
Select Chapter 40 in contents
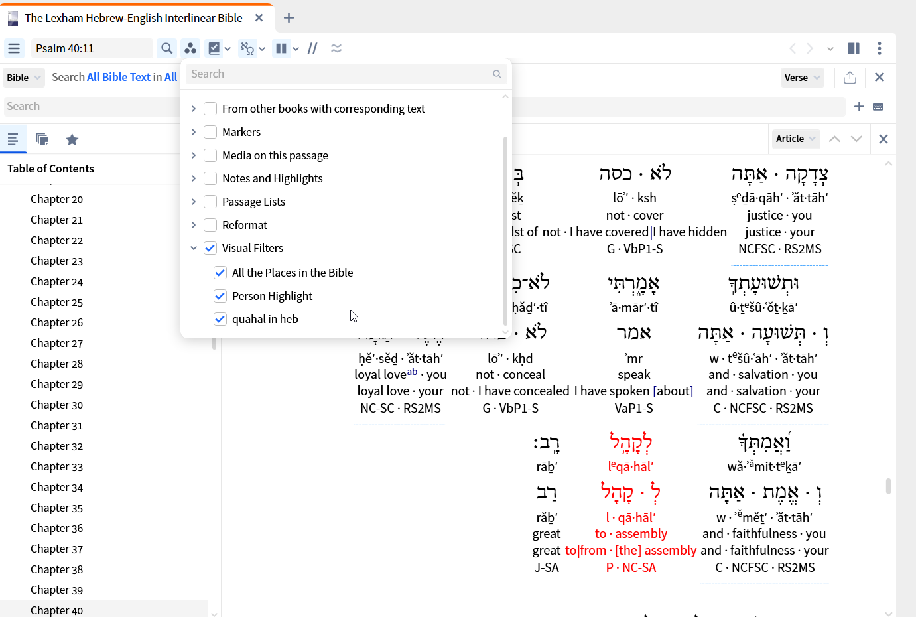(x=56, y=610)
